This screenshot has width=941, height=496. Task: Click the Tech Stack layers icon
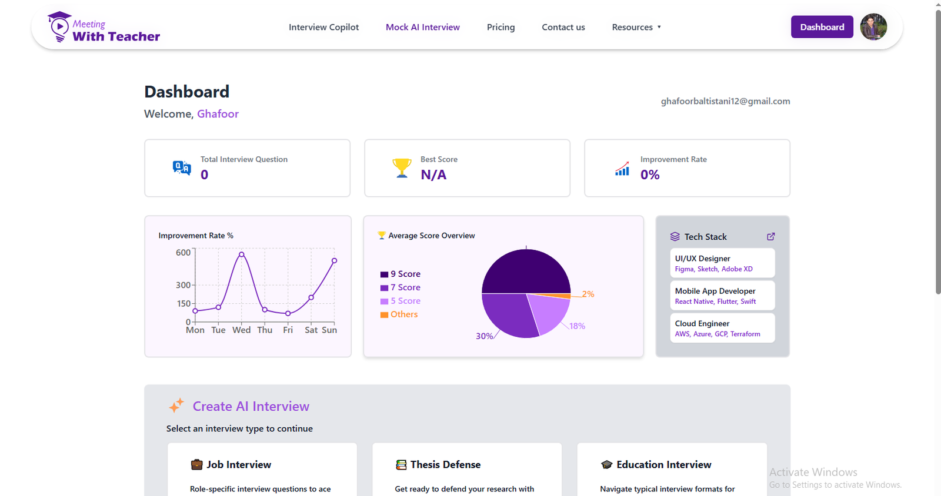click(x=675, y=237)
